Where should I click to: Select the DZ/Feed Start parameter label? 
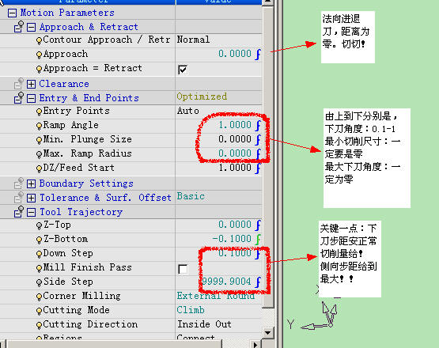pos(78,168)
